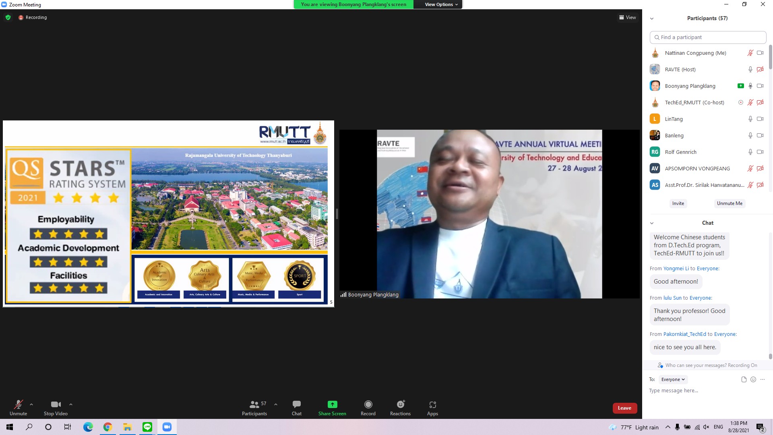Click the Unmute Me button

pos(730,203)
